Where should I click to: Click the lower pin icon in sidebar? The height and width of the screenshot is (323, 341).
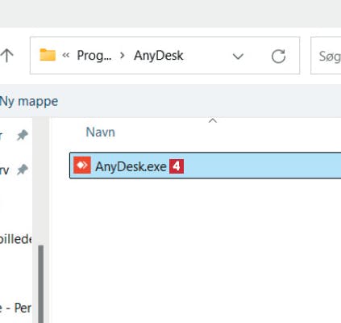23,170
